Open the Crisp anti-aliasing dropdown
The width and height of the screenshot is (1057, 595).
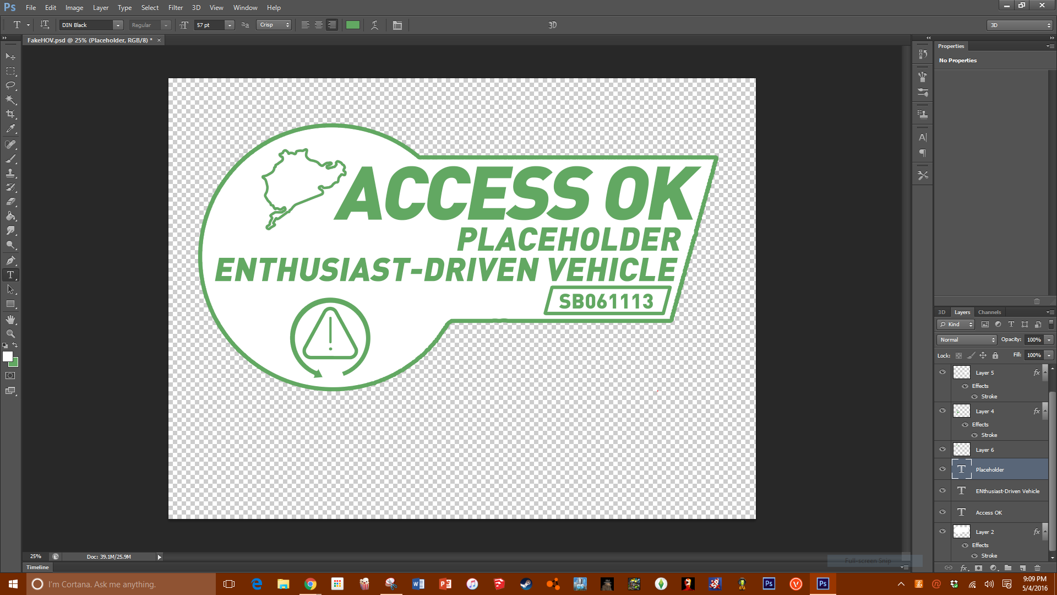[x=274, y=25]
